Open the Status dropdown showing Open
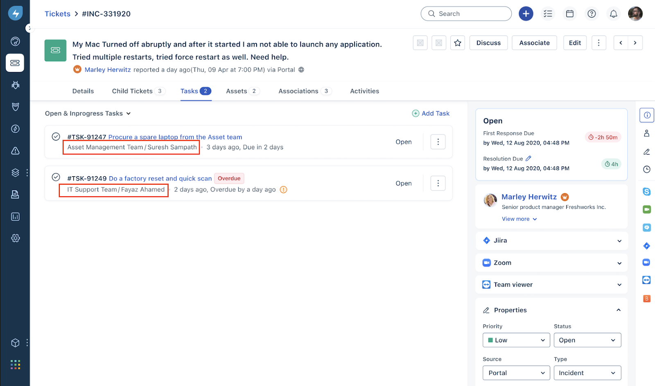 coord(587,340)
